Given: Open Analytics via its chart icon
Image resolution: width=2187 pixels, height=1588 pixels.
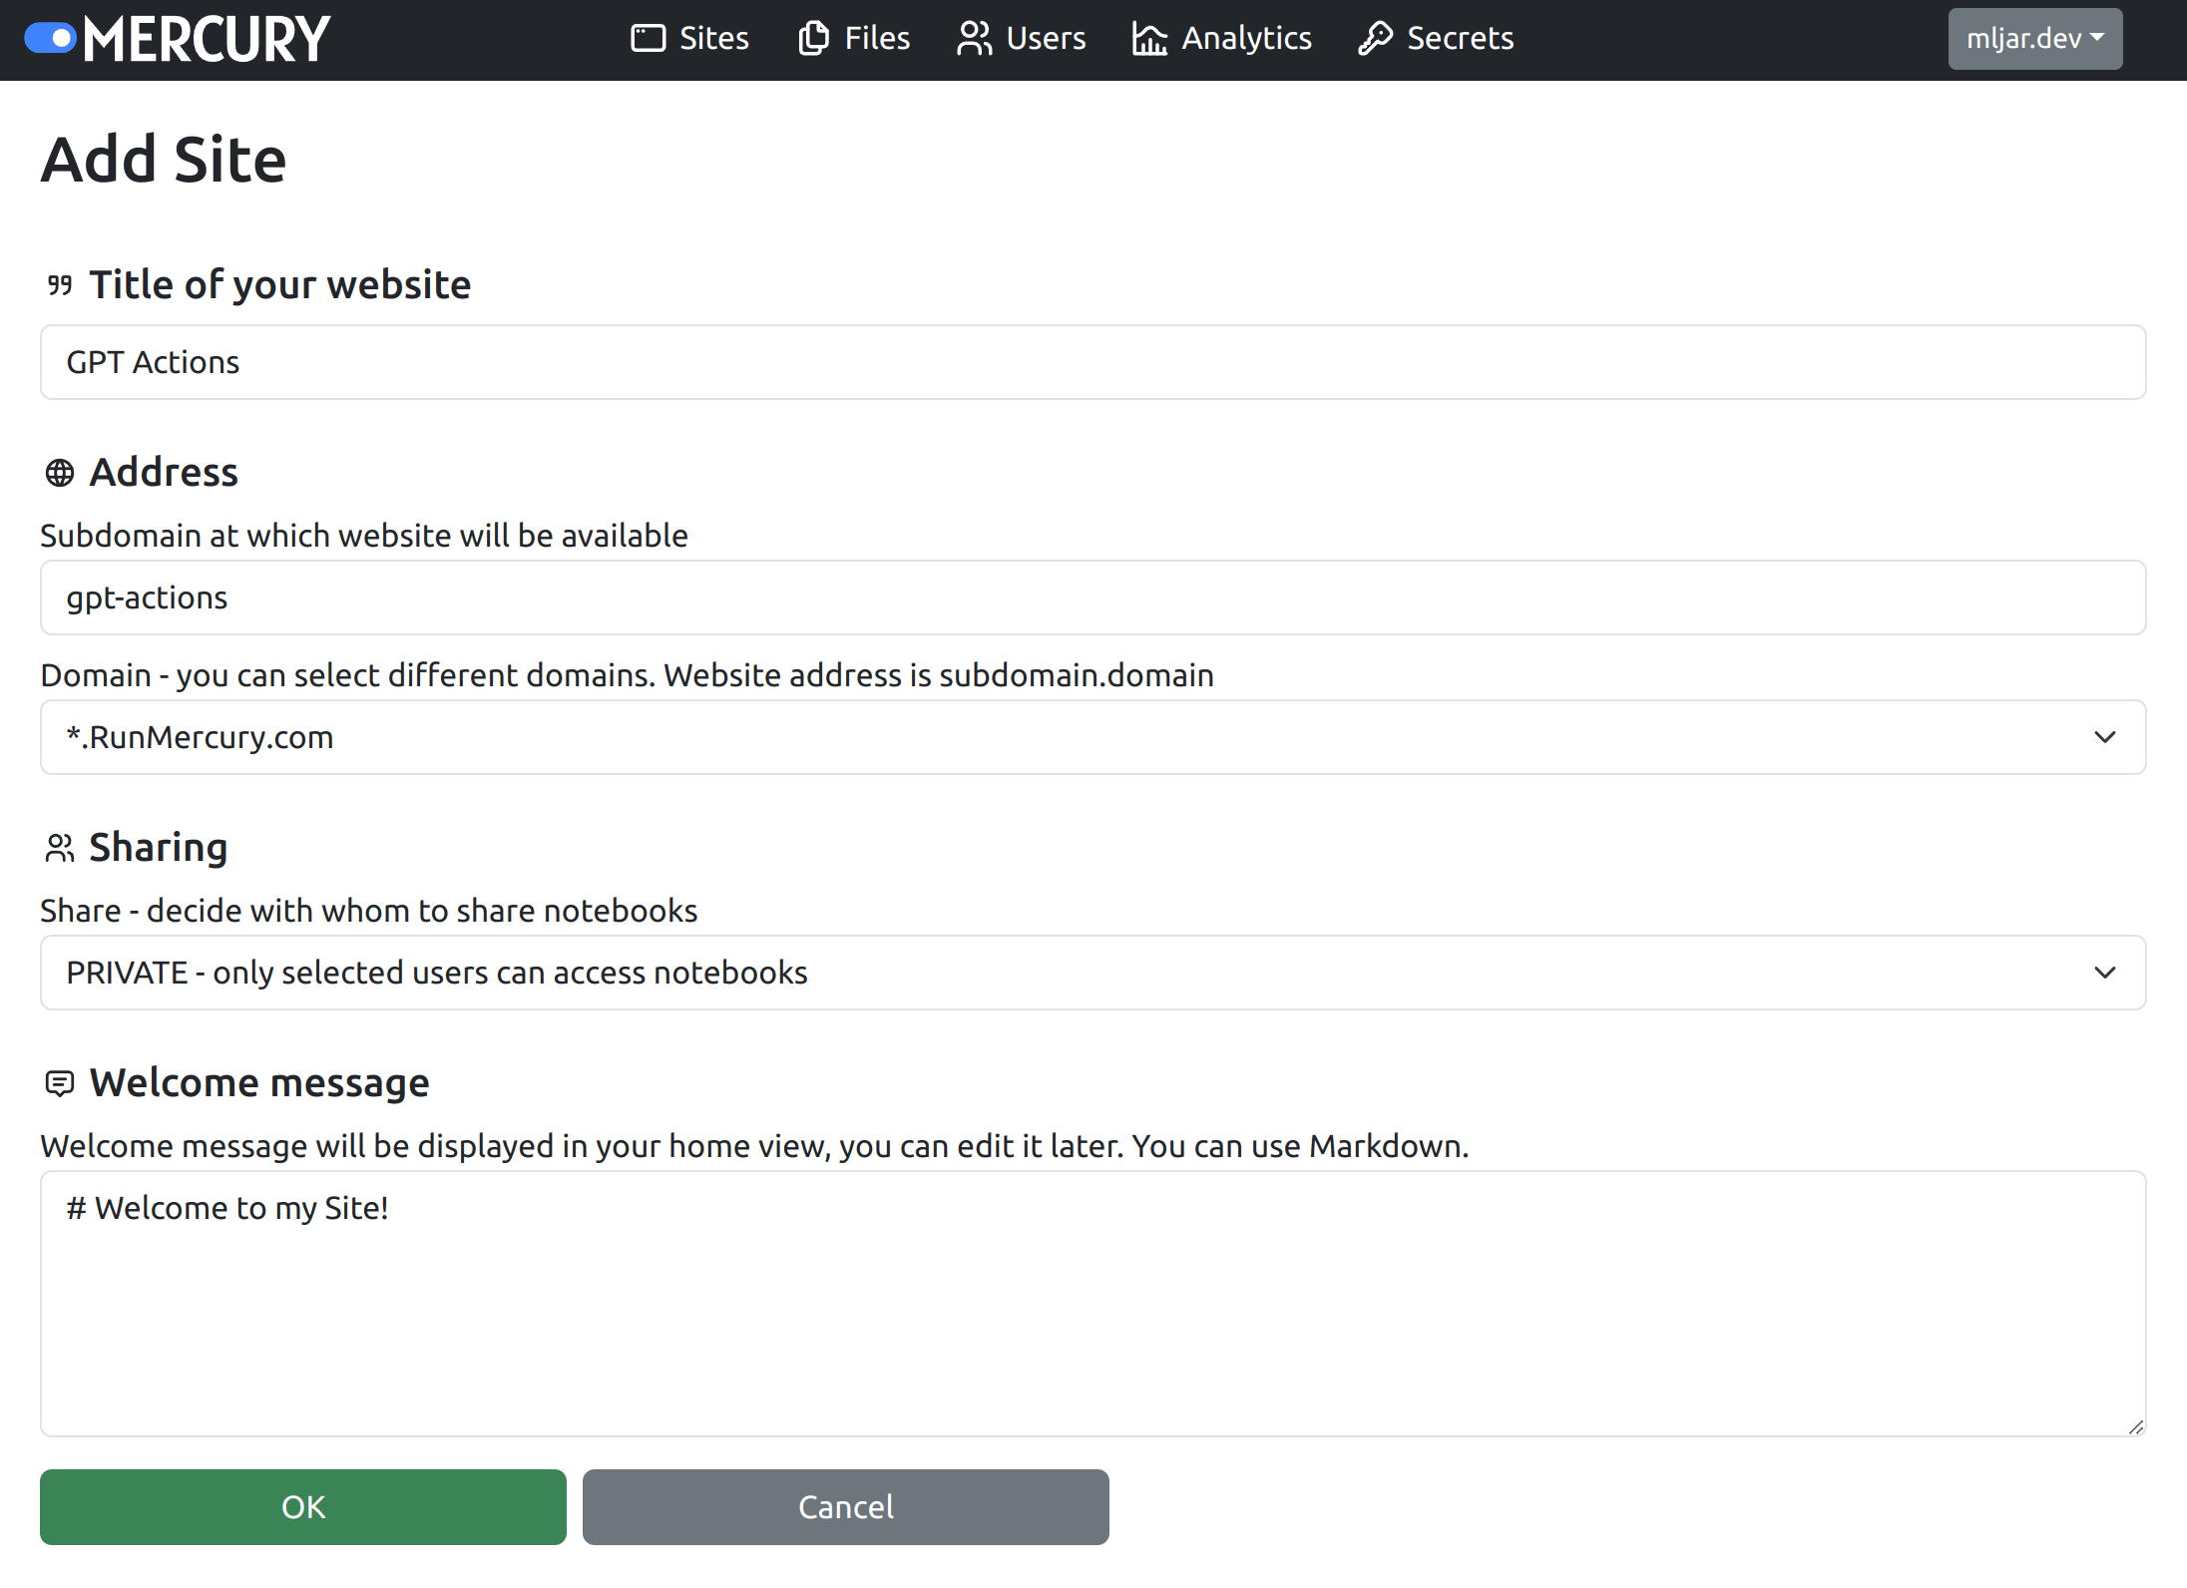Looking at the screenshot, I should pyautogui.click(x=1148, y=38).
